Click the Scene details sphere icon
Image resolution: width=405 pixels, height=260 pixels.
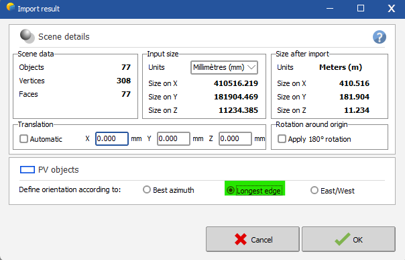27,36
